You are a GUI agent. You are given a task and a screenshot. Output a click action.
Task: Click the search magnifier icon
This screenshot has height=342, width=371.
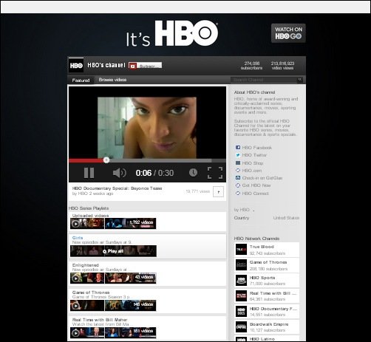tap(300, 80)
